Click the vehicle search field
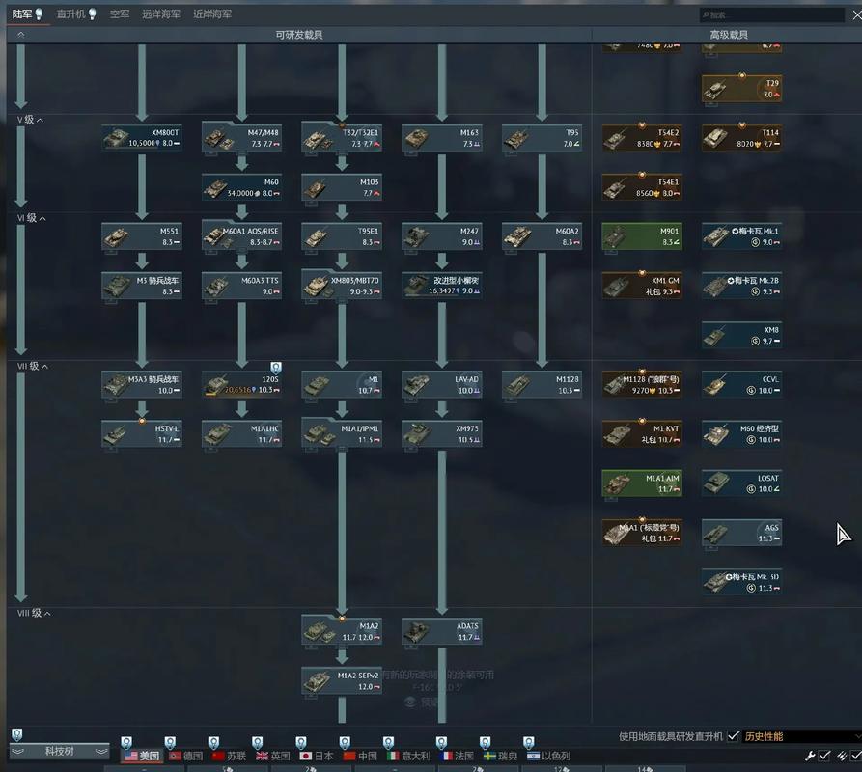The height and width of the screenshot is (772, 862). coord(772,14)
